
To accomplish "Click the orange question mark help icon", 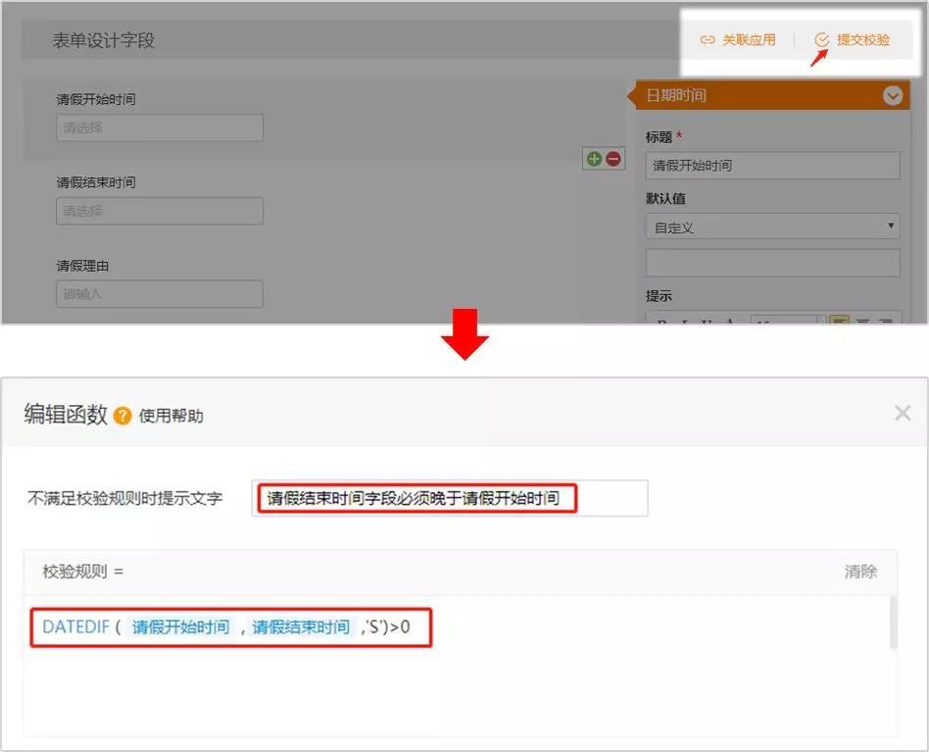I will [122, 416].
